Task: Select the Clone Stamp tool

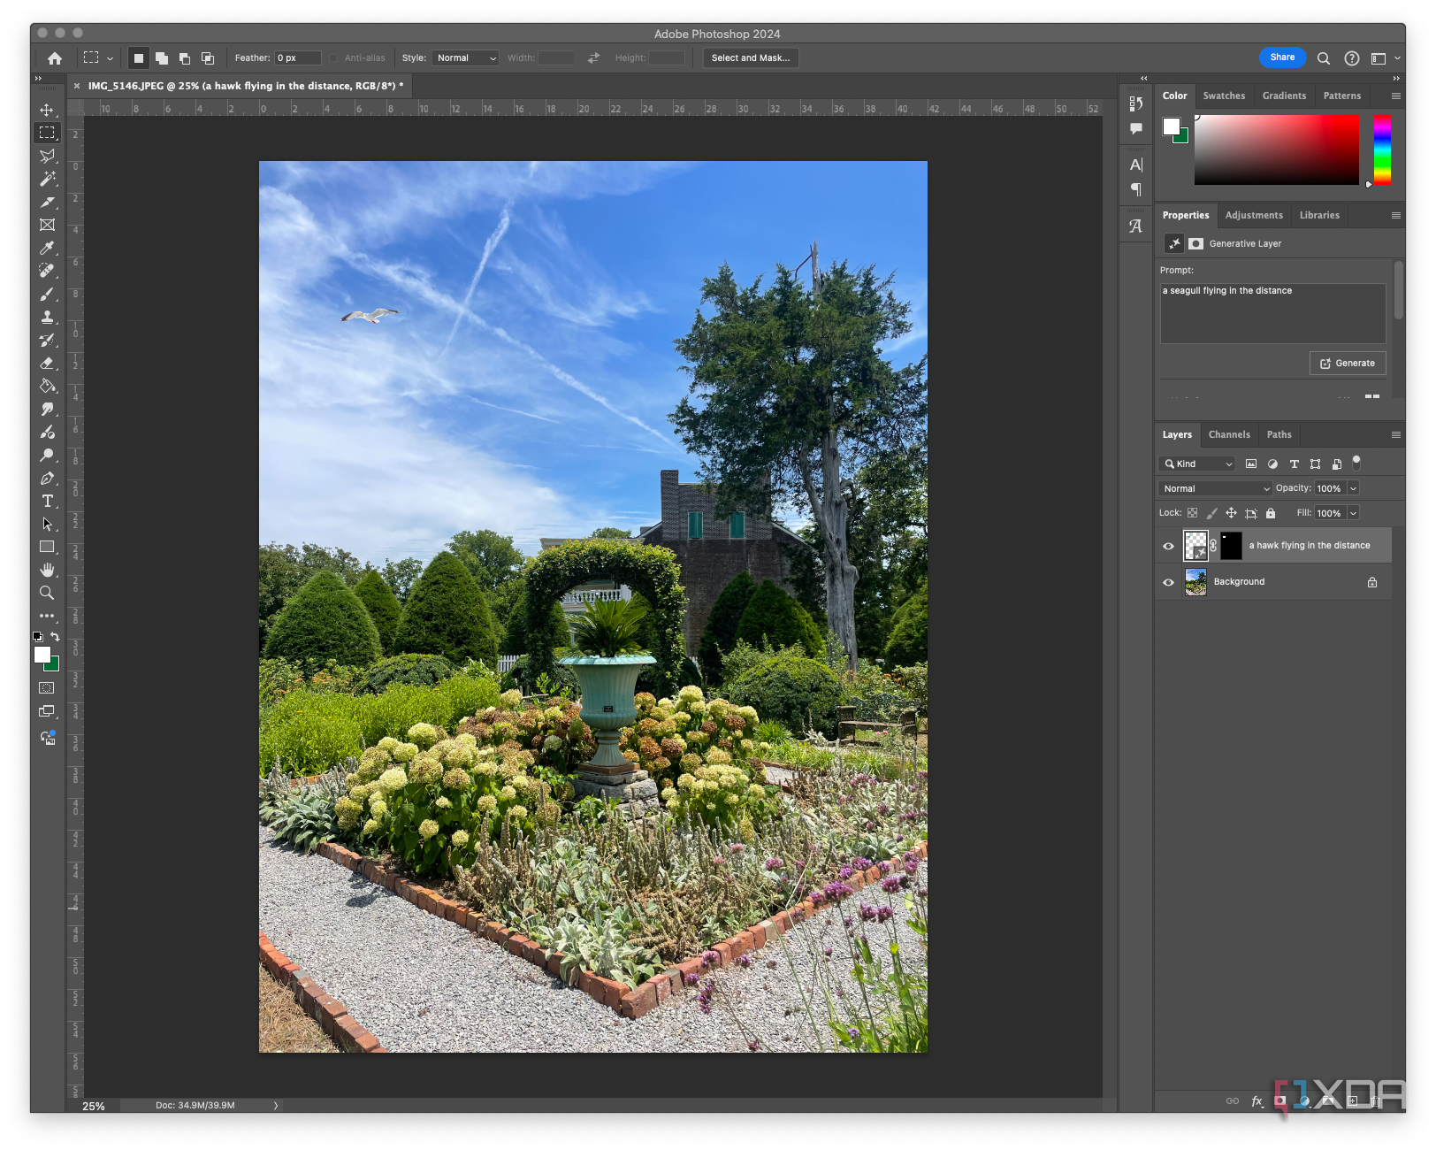Action: pos(47,317)
